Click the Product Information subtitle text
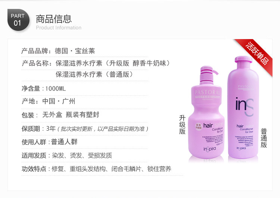280x198 pixels. [59, 28]
